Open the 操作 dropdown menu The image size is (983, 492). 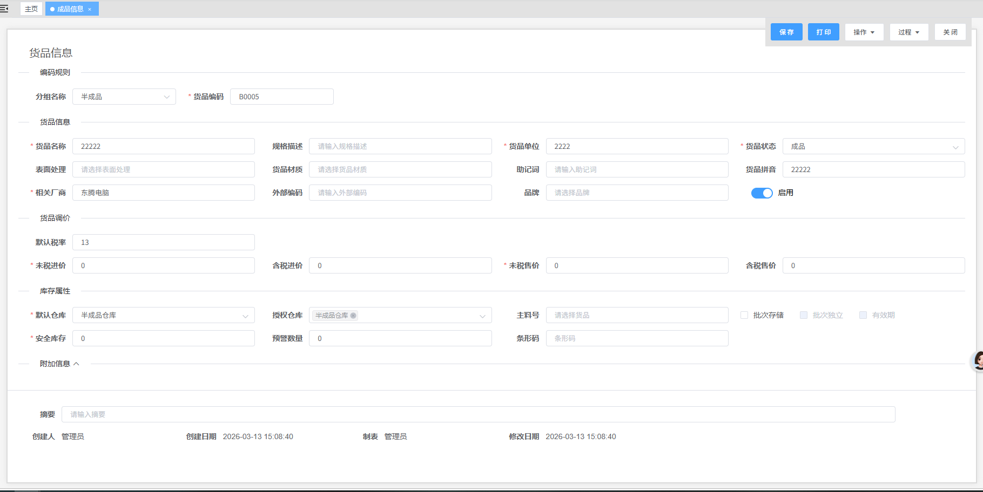point(864,32)
